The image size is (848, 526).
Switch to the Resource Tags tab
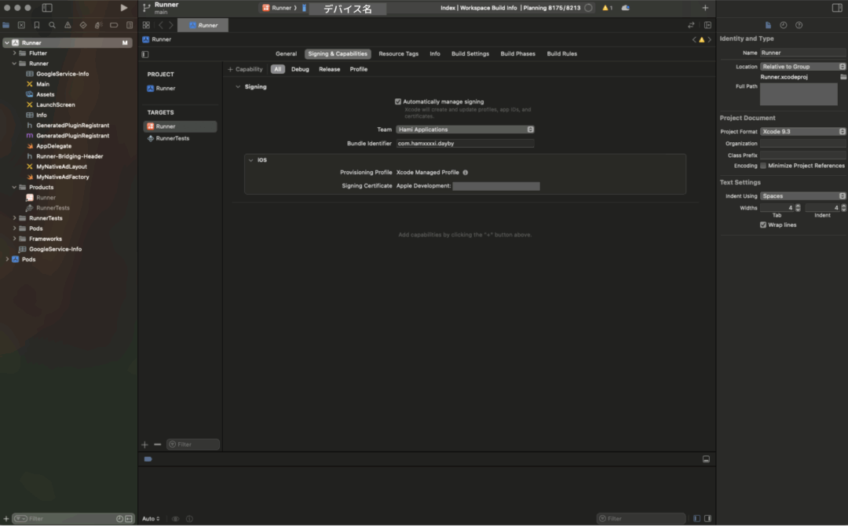pos(399,53)
